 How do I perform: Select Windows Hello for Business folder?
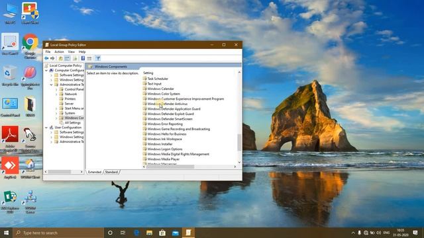(167, 134)
